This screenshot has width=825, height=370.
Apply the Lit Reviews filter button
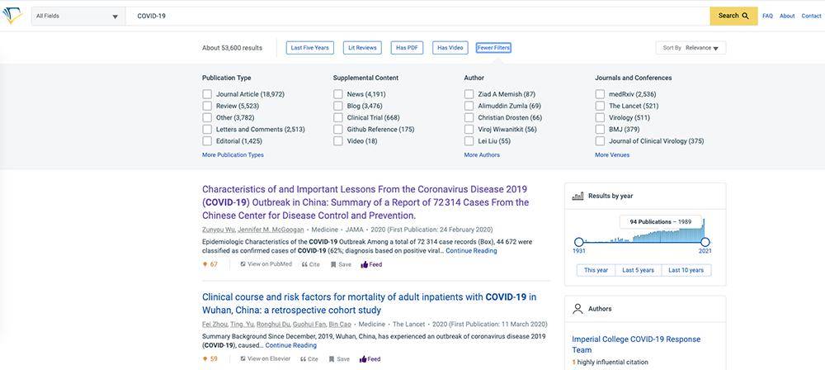(362, 48)
